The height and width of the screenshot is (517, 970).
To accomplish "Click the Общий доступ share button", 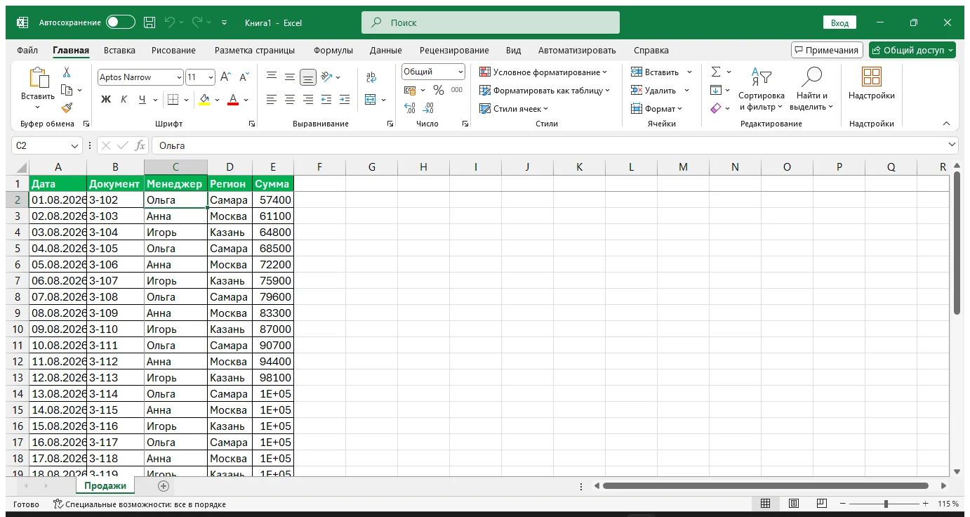I will (x=912, y=51).
